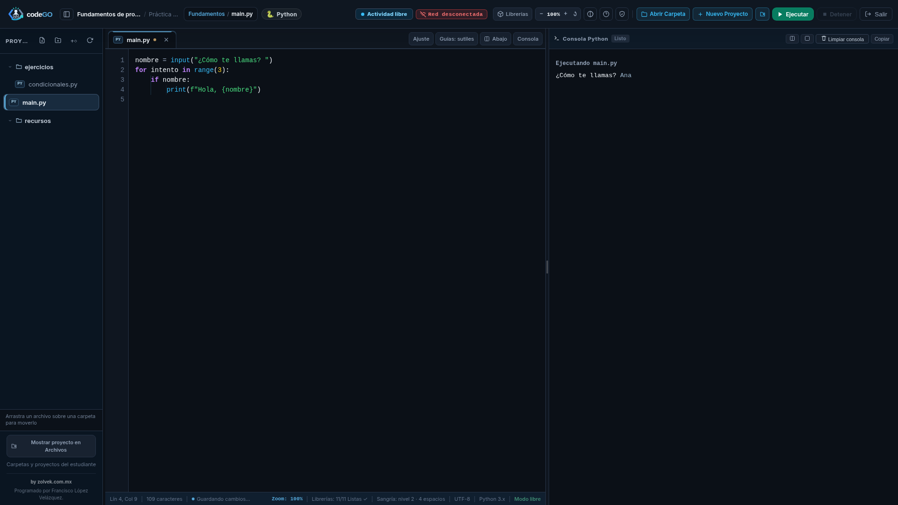Refresh the project file tree

90,41
